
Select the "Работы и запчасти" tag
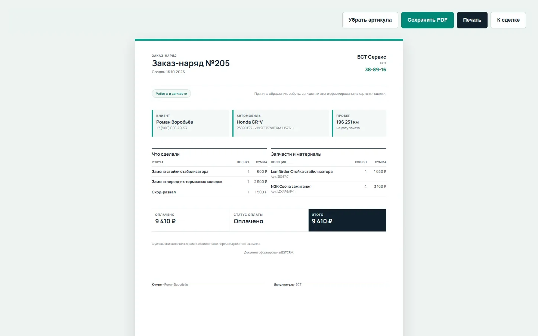tap(171, 94)
